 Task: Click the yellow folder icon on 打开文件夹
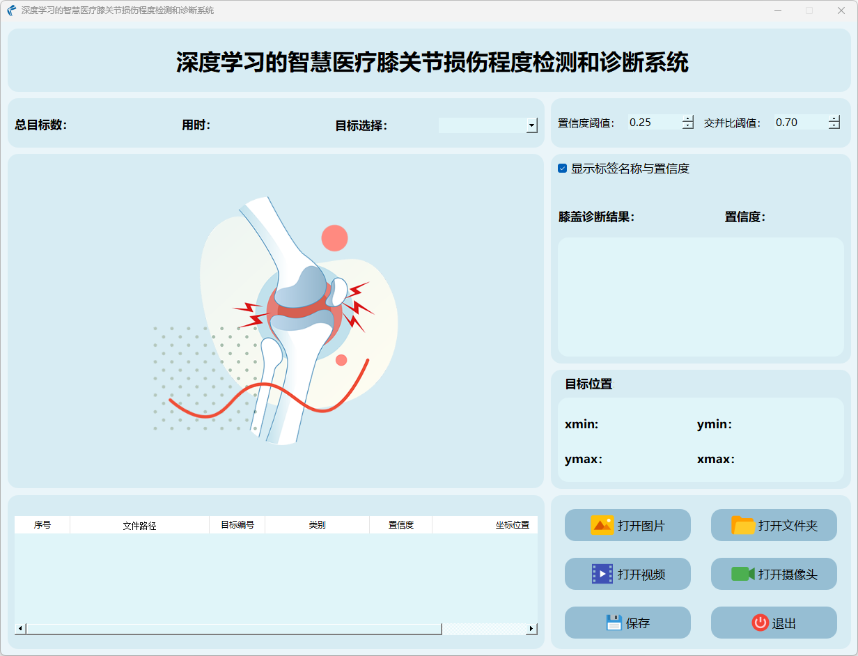click(743, 525)
